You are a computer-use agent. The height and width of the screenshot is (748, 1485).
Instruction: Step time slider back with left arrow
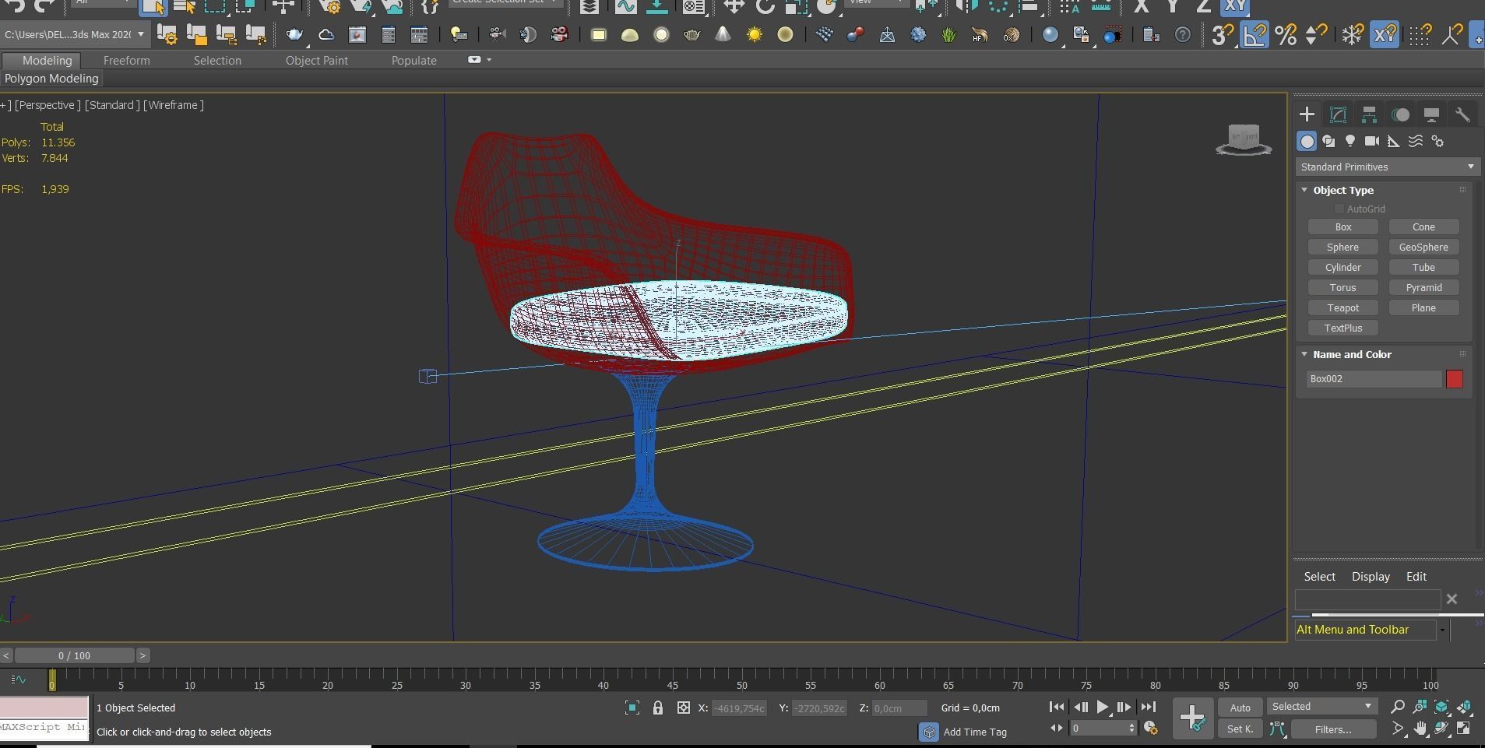(6, 655)
